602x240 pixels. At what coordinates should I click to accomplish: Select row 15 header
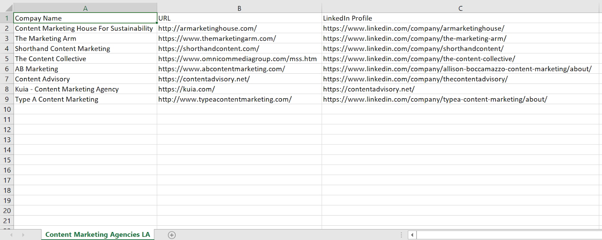pos(7,160)
